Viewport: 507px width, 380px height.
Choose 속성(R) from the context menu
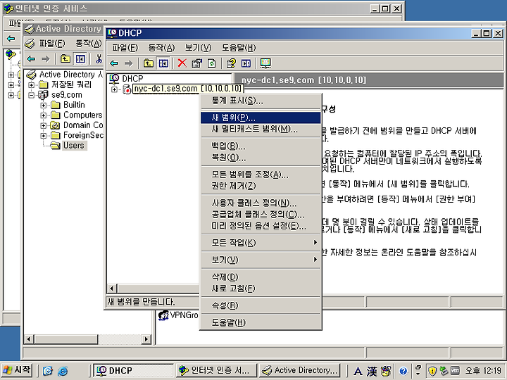pyautogui.click(x=261, y=305)
